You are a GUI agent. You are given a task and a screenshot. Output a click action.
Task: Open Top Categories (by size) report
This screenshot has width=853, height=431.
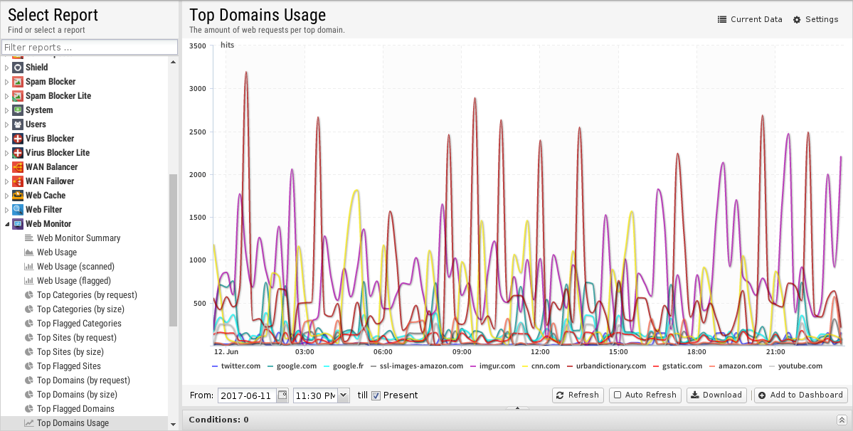pos(80,309)
